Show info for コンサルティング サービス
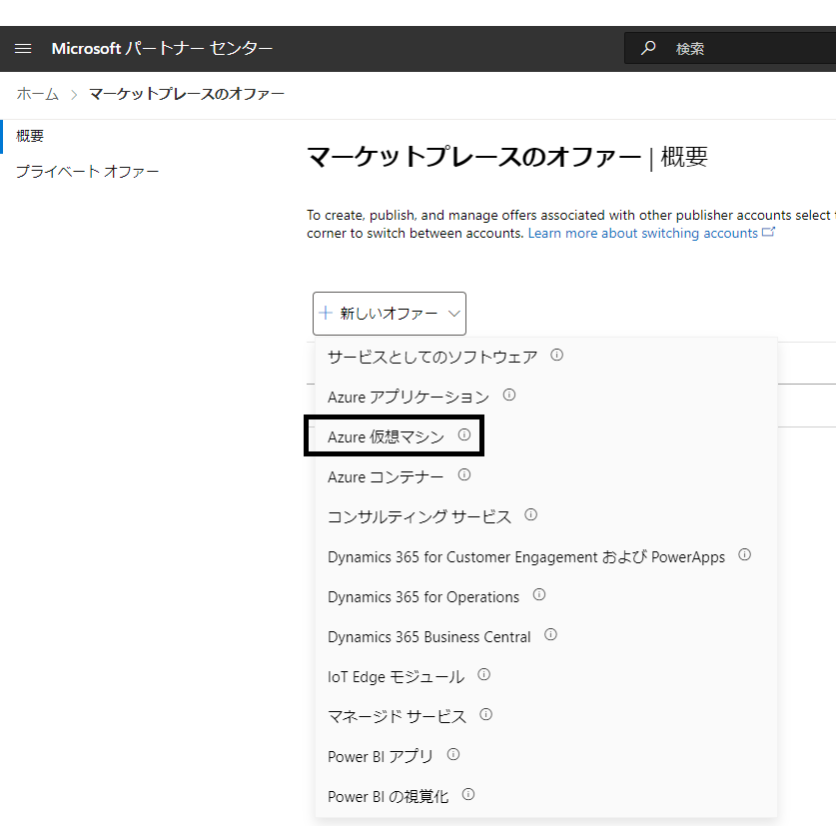 (x=531, y=515)
